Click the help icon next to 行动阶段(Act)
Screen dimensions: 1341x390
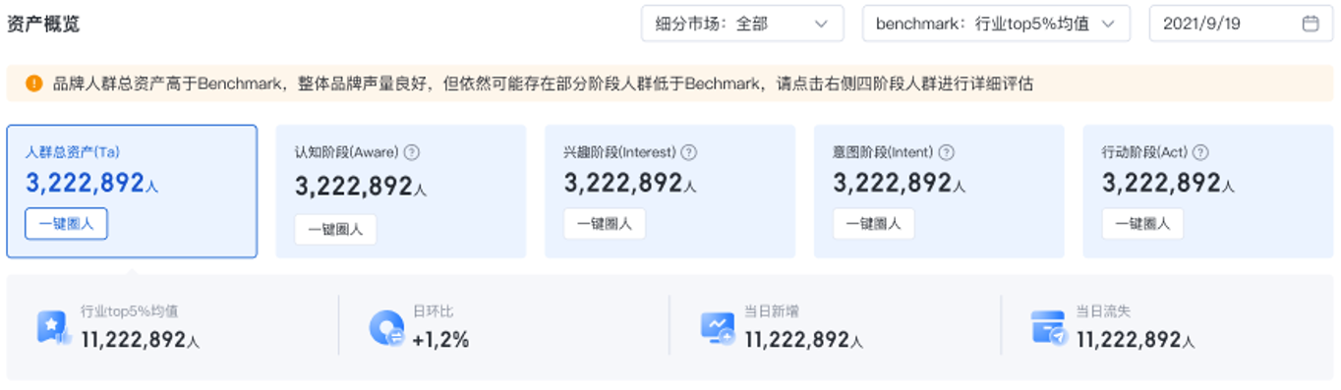point(1200,152)
